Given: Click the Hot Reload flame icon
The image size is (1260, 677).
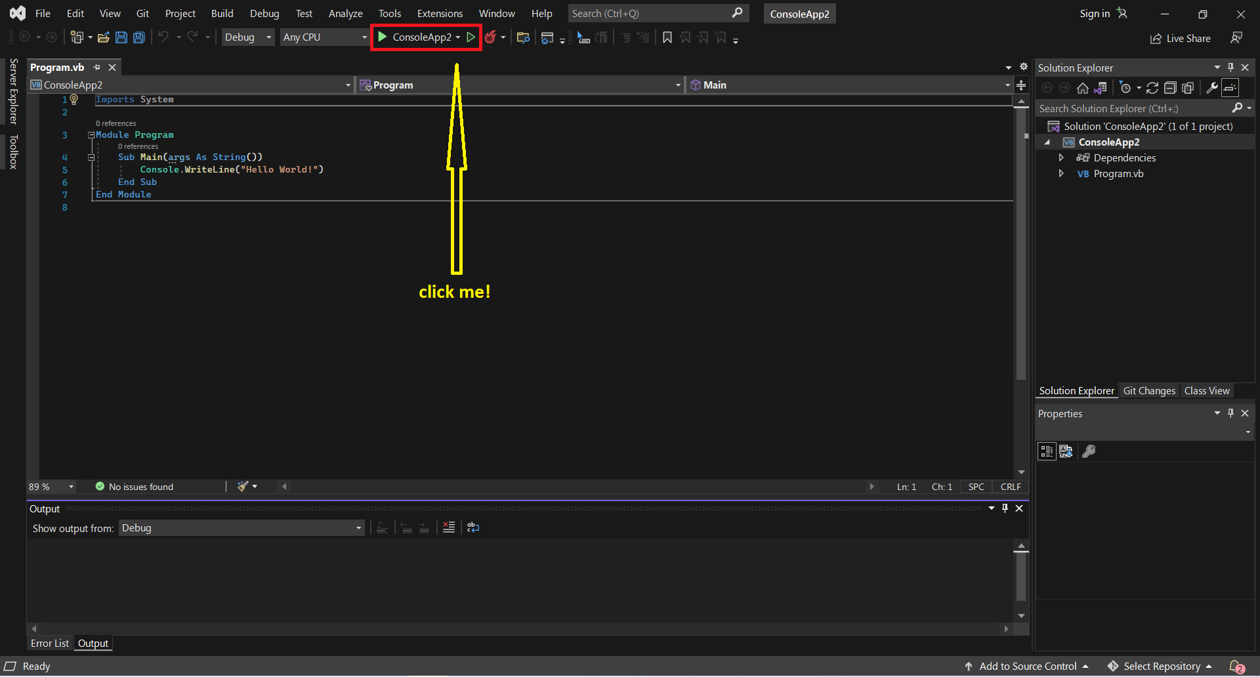Looking at the screenshot, I should click(x=490, y=37).
